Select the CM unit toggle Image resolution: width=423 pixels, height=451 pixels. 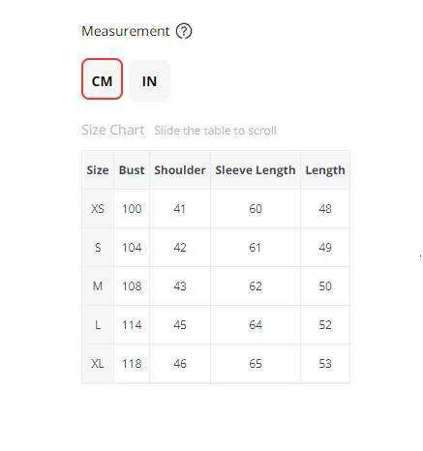102,79
